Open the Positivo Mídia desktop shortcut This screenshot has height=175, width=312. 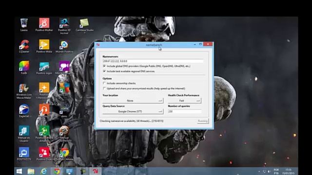tap(44, 46)
